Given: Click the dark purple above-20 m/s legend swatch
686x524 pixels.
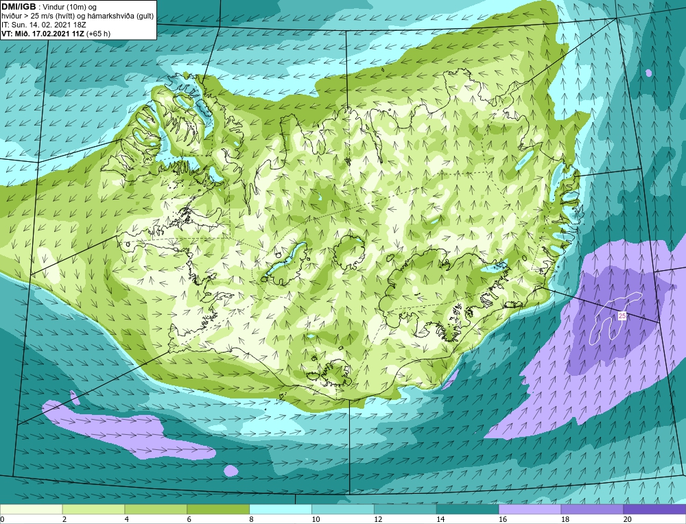Looking at the screenshot, I should click(x=654, y=509).
